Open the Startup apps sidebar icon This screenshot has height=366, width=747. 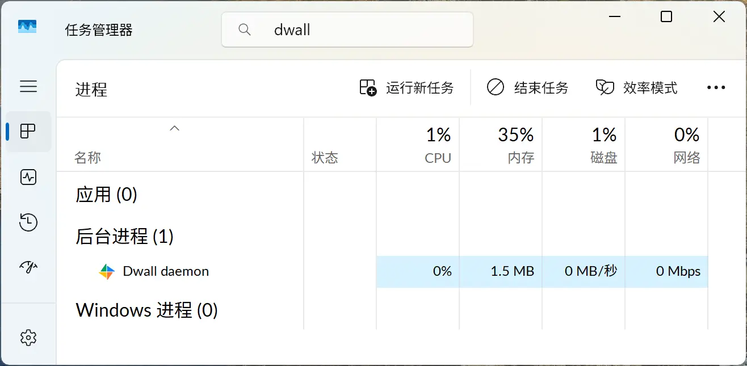click(x=28, y=267)
